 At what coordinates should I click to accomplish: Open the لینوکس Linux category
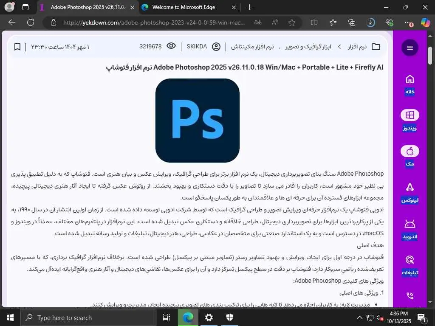tap(410, 193)
